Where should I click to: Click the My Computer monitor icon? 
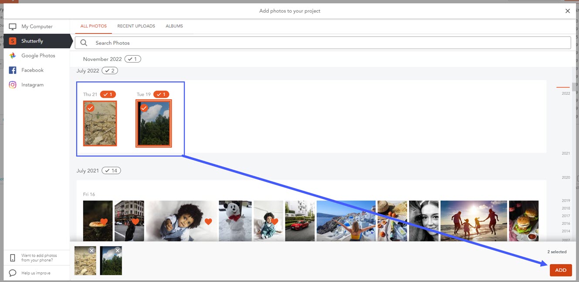(x=13, y=27)
